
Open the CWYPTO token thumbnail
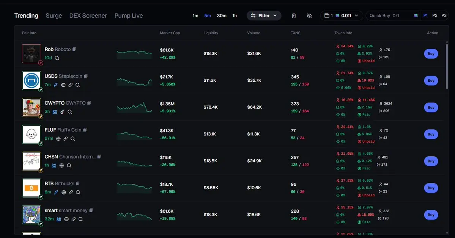31,107
